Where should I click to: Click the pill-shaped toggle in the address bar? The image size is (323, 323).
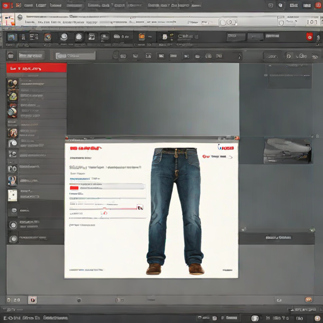228,22
